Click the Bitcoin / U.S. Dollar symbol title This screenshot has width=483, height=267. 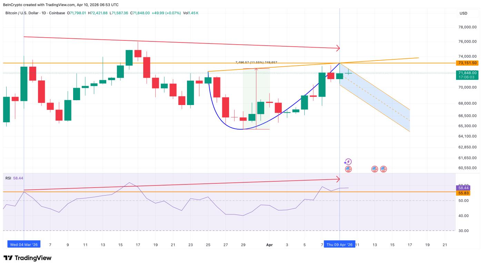pyautogui.click(x=35, y=13)
